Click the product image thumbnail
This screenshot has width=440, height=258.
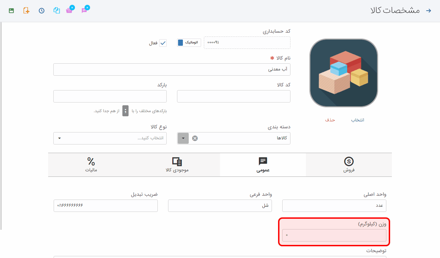[x=344, y=73]
